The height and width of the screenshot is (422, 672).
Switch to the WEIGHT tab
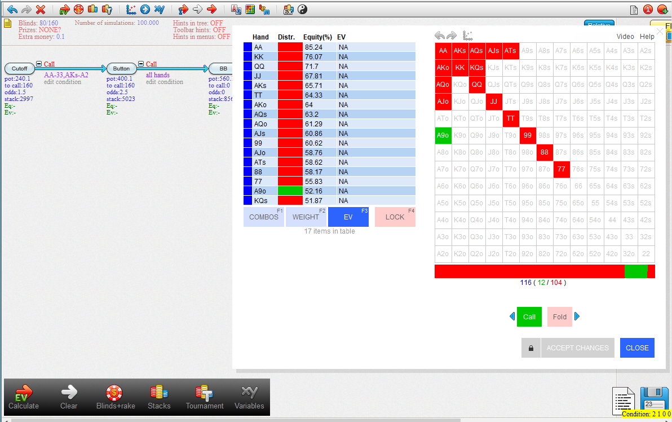[x=306, y=217]
